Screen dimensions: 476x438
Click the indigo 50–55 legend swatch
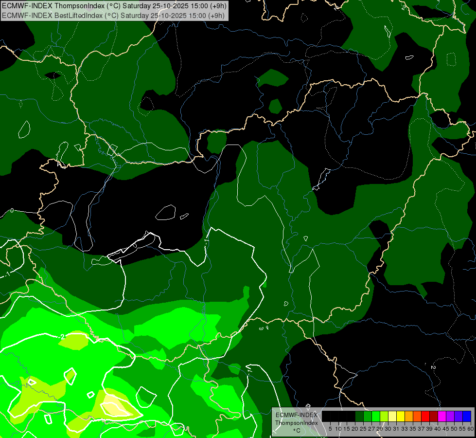pos(458,416)
